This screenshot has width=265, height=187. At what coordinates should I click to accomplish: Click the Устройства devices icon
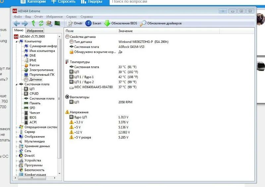click(21, 160)
